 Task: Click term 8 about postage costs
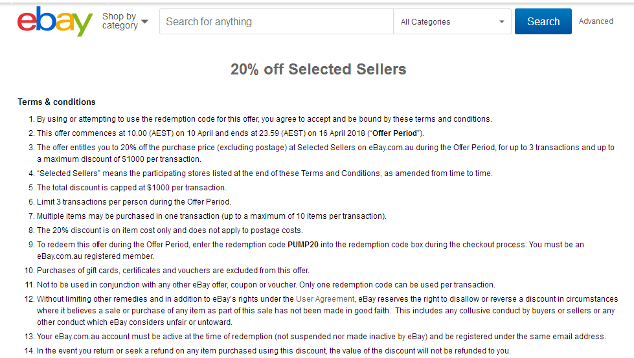pyautogui.click(x=170, y=230)
